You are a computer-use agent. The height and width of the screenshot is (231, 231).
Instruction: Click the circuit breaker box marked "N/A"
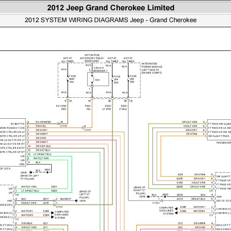[x=98, y=79]
